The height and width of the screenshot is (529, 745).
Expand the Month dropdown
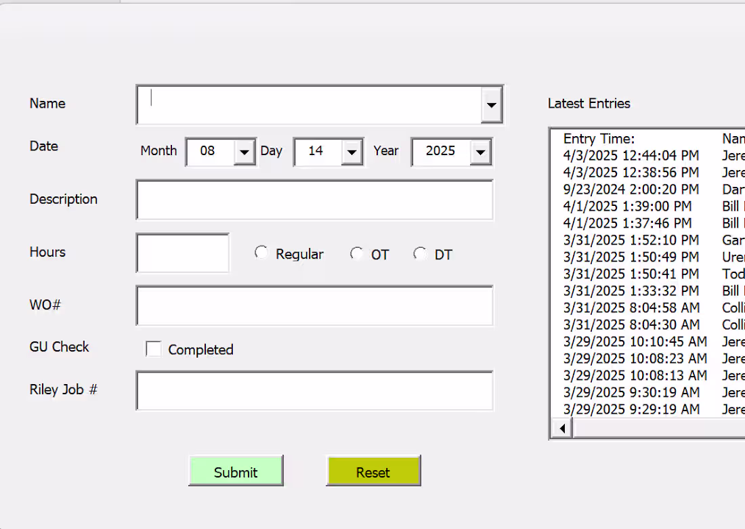tap(244, 152)
